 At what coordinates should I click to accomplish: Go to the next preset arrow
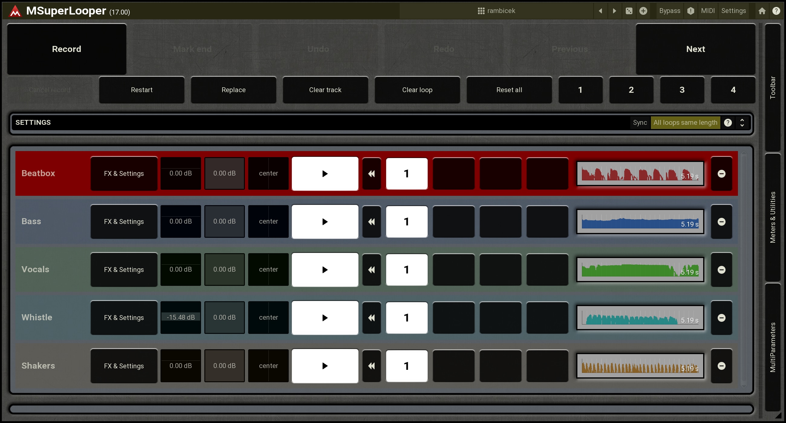click(x=614, y=11)
